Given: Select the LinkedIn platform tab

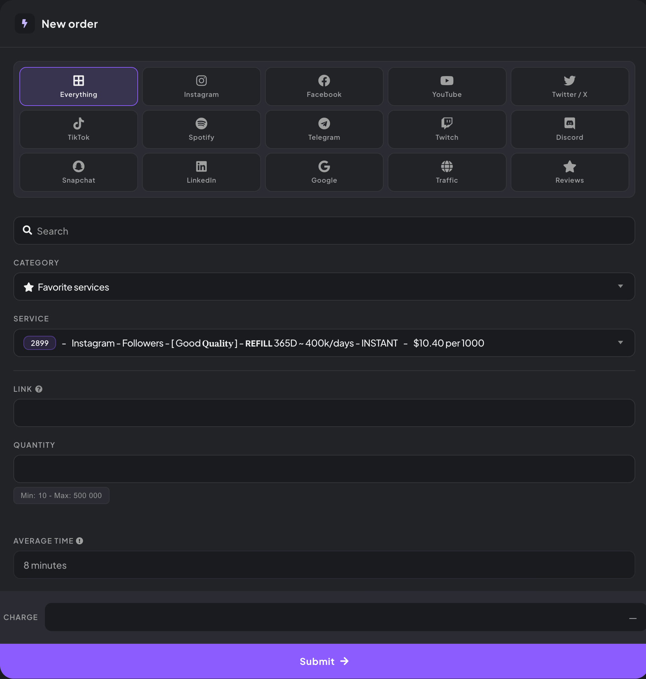Looking at the screenshot, I should point(201,172).
